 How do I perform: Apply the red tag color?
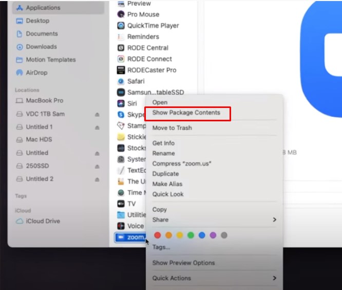(158, 235)
